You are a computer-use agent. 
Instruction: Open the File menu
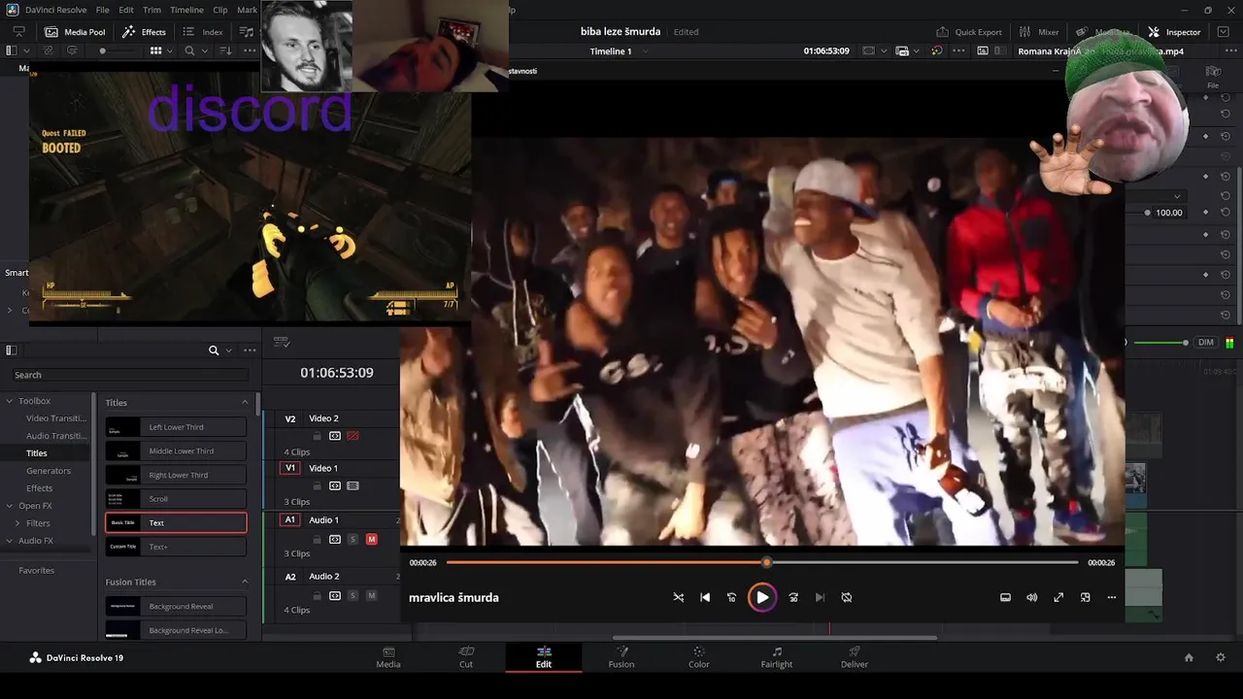point(102,10)
